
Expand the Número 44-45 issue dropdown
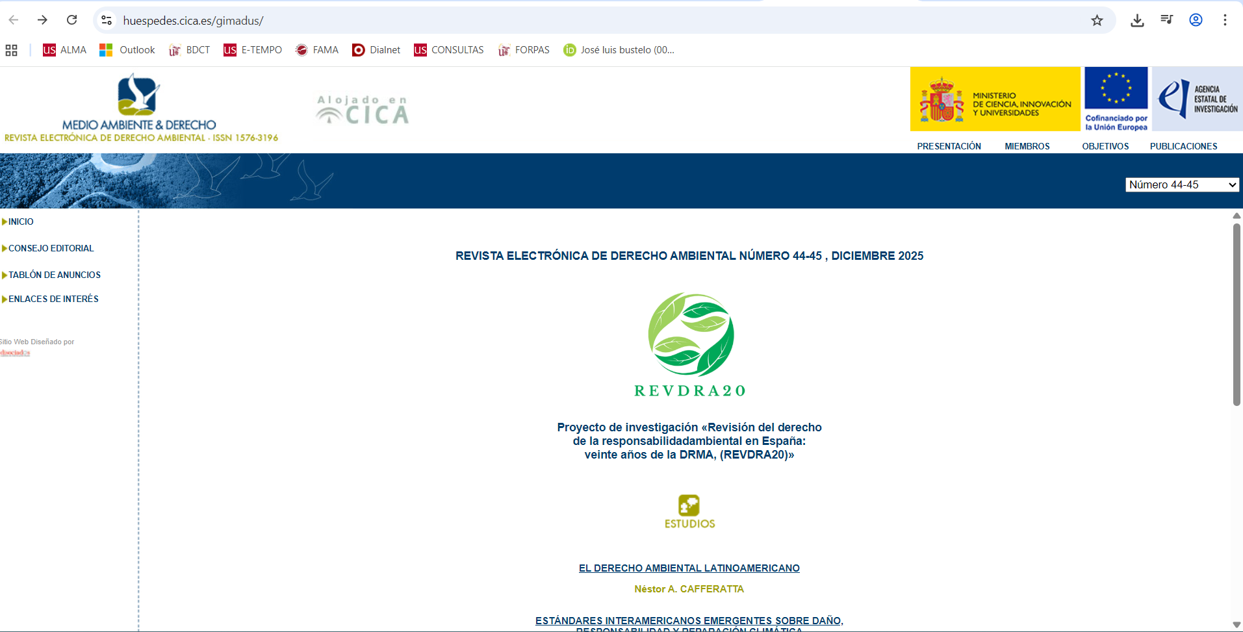[1182, 185]
